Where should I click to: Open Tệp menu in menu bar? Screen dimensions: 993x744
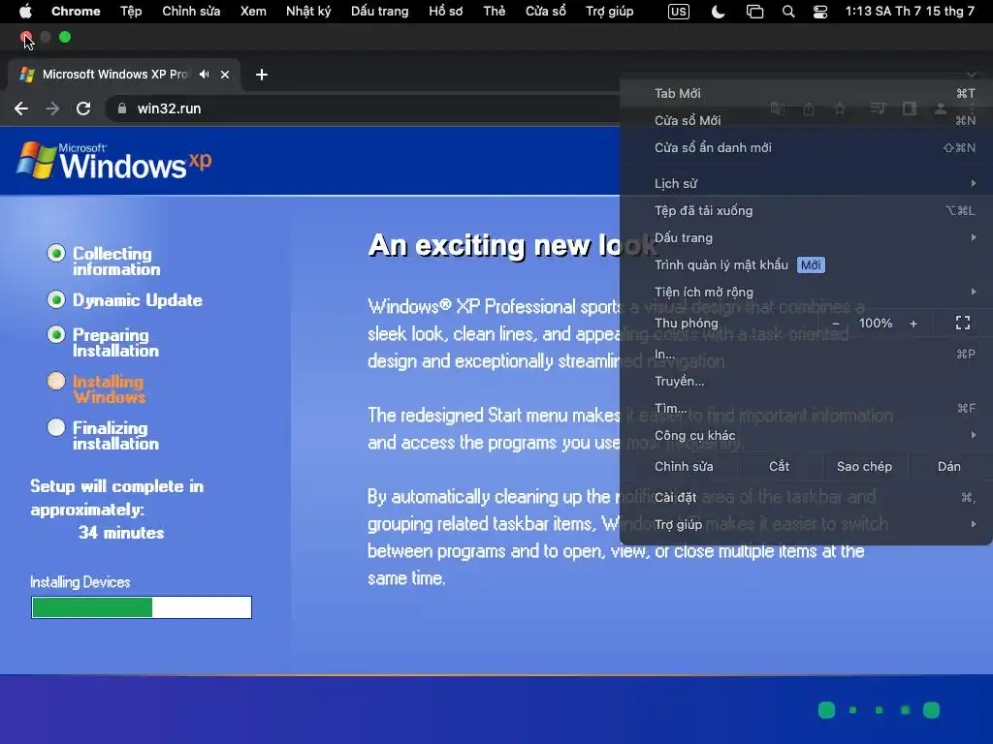[x=131, y=12]
